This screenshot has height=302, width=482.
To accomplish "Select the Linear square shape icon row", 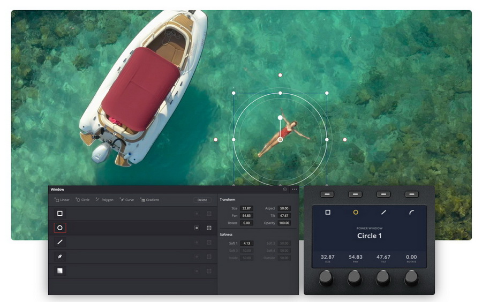I will point(60,213).
